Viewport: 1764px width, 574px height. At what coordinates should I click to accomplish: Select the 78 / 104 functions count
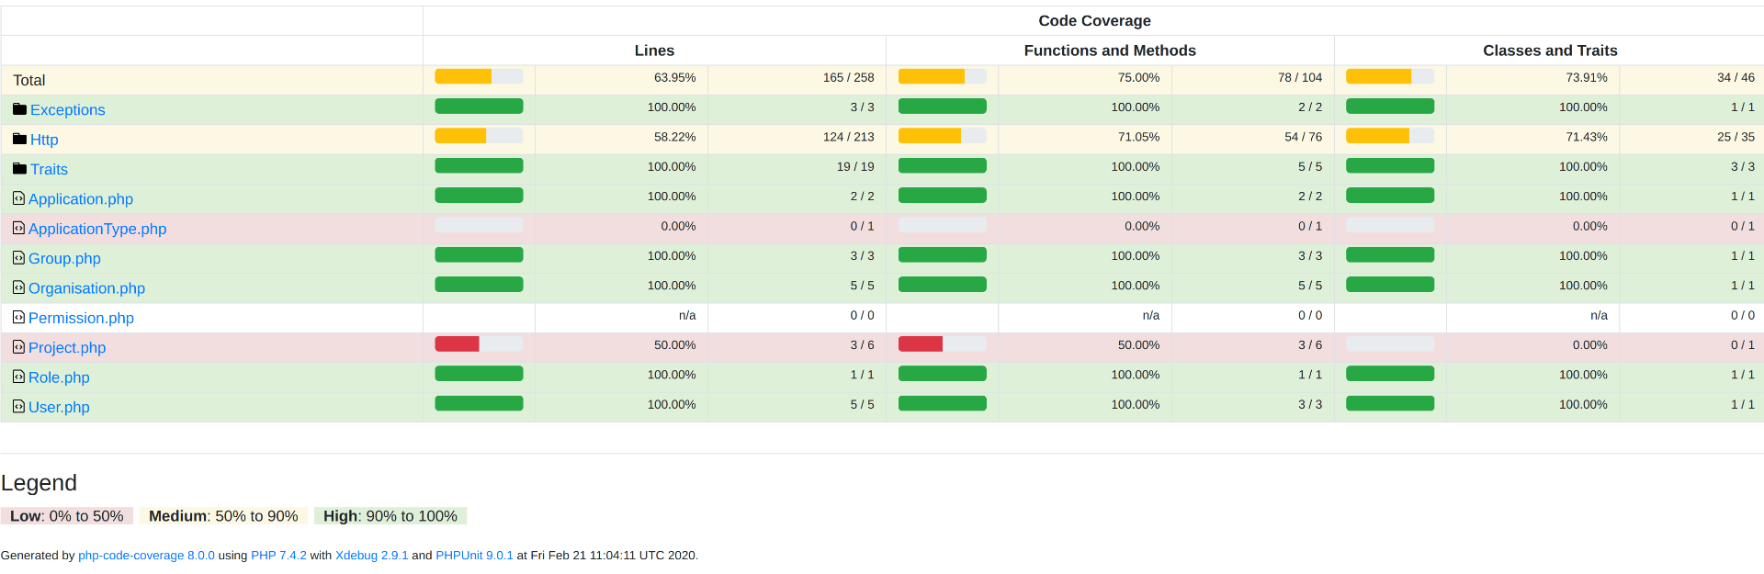1300,78
